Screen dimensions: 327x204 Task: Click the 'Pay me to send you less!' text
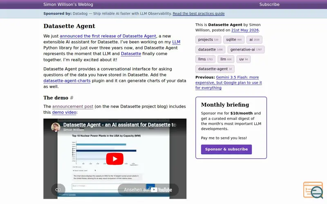coord(224,138)
